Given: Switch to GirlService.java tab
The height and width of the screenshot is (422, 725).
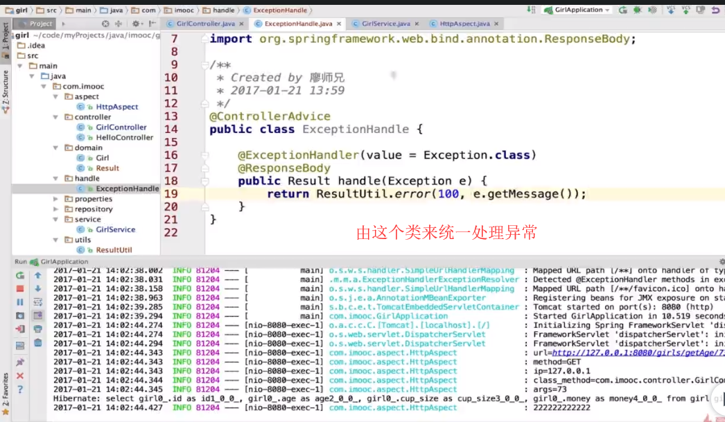Looking at the screenshot, I should click(x=386, y=24).
